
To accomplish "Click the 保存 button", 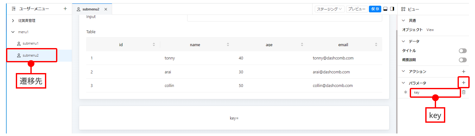I will [375, 9].
